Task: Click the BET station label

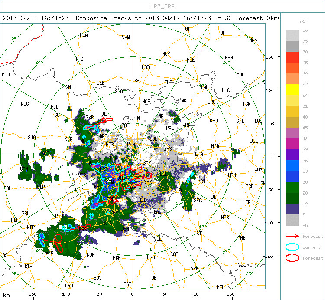Action: (x=215, y=197)
